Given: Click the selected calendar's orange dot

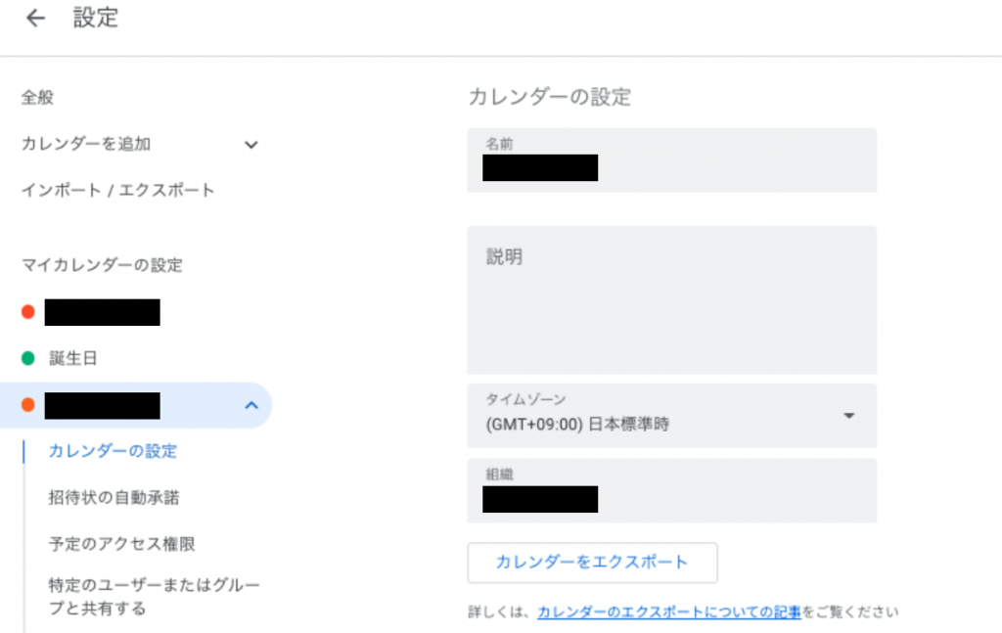Looking at the screenshot, I should coord(28,405).
